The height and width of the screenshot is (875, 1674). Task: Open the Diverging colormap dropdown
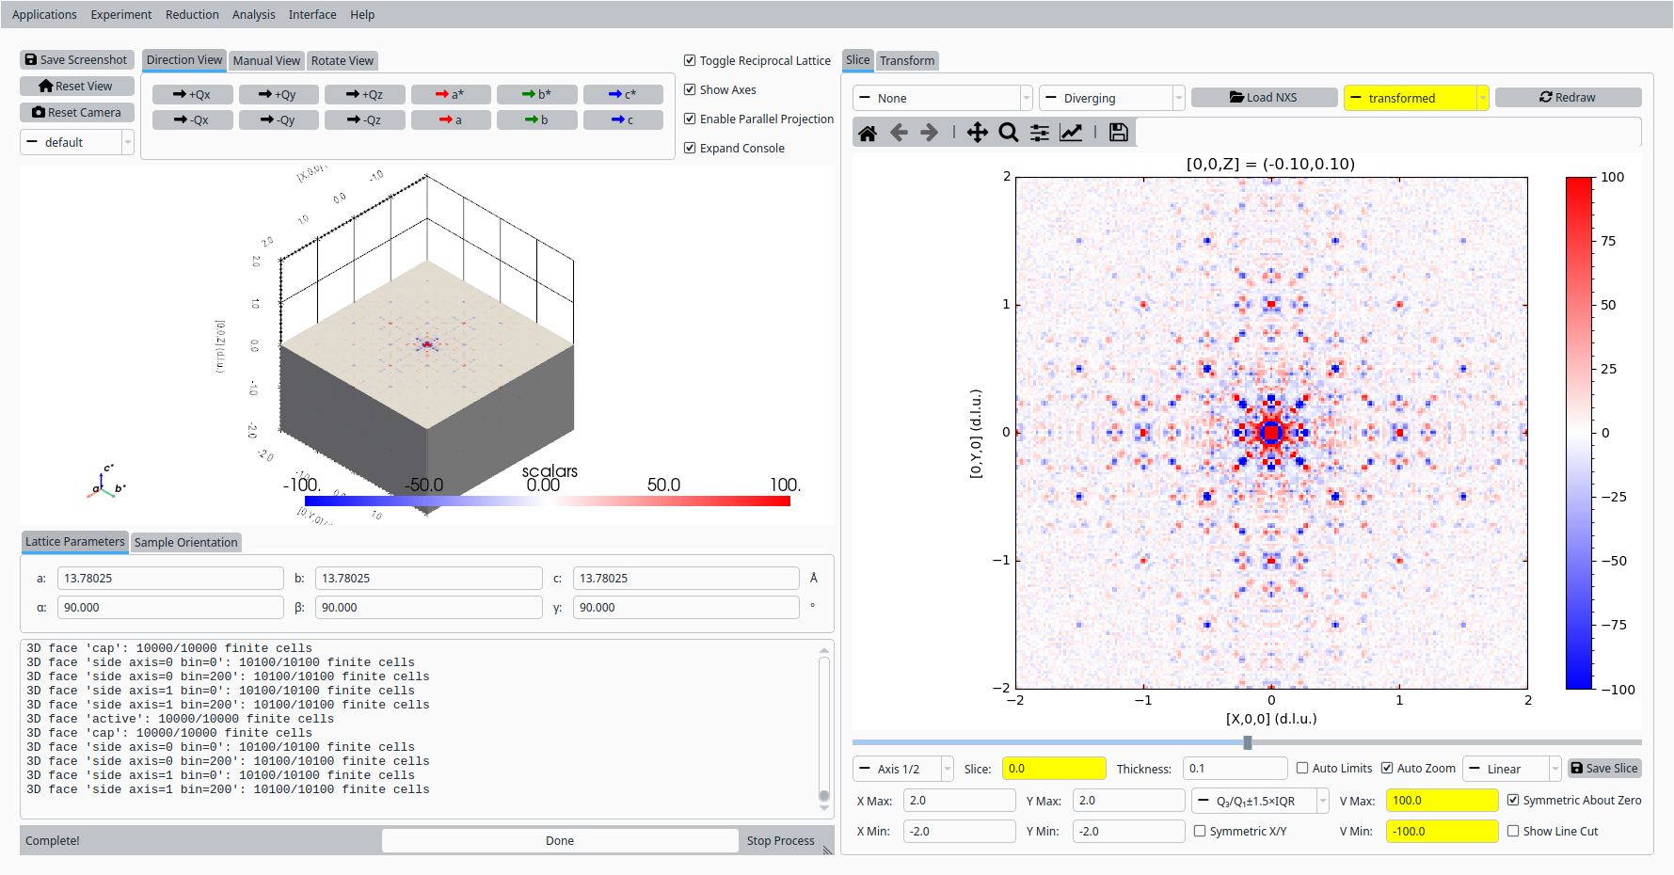(x=1111, y=98)
